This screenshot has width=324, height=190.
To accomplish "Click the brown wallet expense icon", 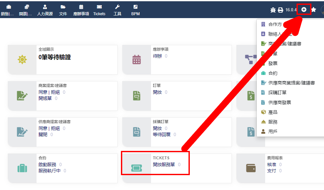I will click(x=251, y=168).
